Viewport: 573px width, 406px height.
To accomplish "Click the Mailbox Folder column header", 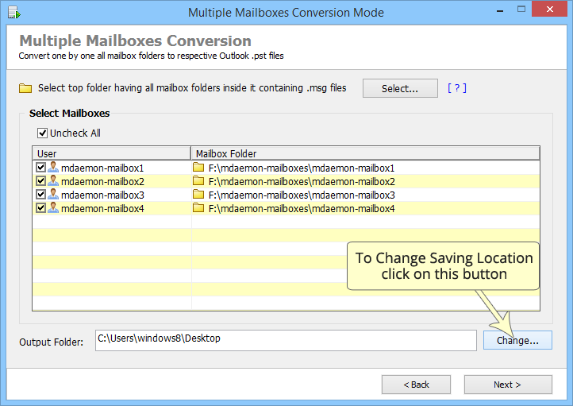I will (x=365, y=153).
